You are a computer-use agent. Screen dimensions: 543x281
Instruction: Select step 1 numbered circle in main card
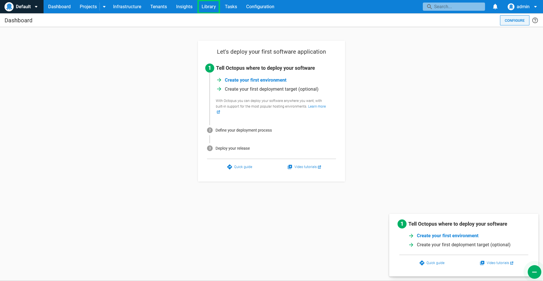pyautogui.click(x=210, y=68)
